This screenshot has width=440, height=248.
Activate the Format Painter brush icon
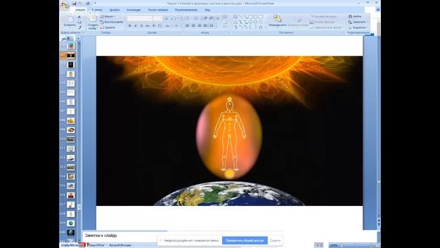pos(79,28)
